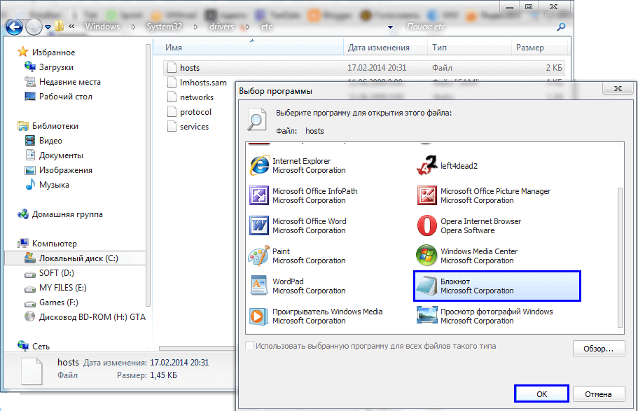638x411 pixels.
Task: Open Рабочий стол in the sidebar
Action: pos(58,97)
